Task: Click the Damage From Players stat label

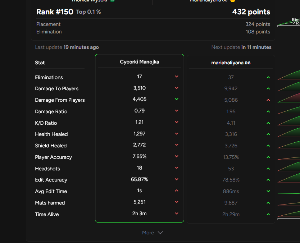Action: click(60, 100)
